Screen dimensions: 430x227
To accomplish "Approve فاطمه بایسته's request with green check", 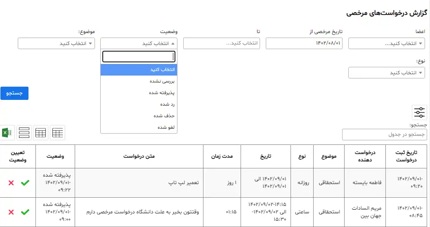I will pos(25,183).
